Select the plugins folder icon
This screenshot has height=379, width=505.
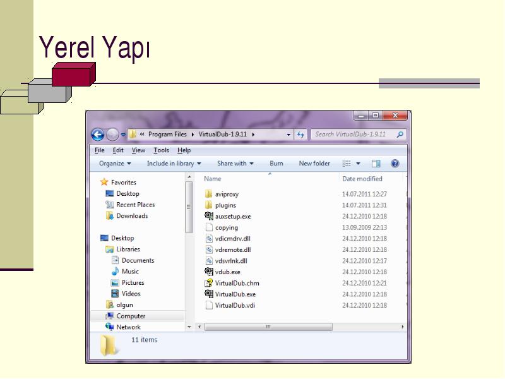[209, 205]
